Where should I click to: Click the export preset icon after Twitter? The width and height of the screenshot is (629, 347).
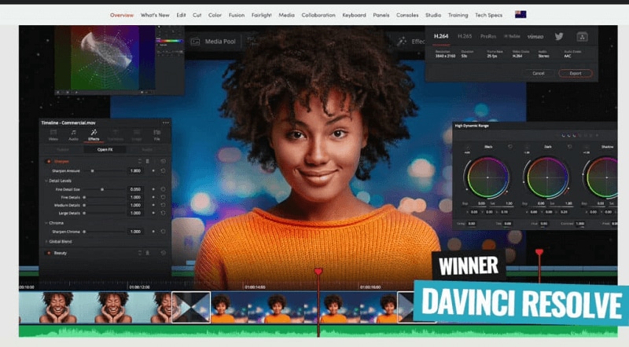coord(582,36)
